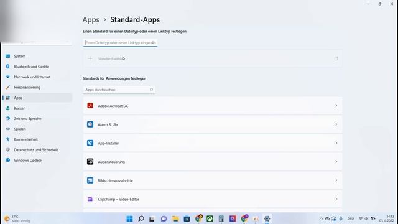Click the Alarm & Uhr clock icon

pyautogui.click(x=90, y=124)
